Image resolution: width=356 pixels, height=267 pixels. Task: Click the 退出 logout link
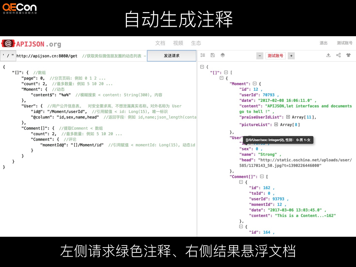pos(324,43)
